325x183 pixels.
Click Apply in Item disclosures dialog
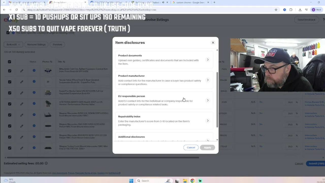coord(207,147)
